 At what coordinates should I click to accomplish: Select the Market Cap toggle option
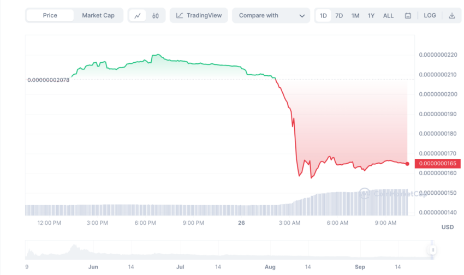98,15
